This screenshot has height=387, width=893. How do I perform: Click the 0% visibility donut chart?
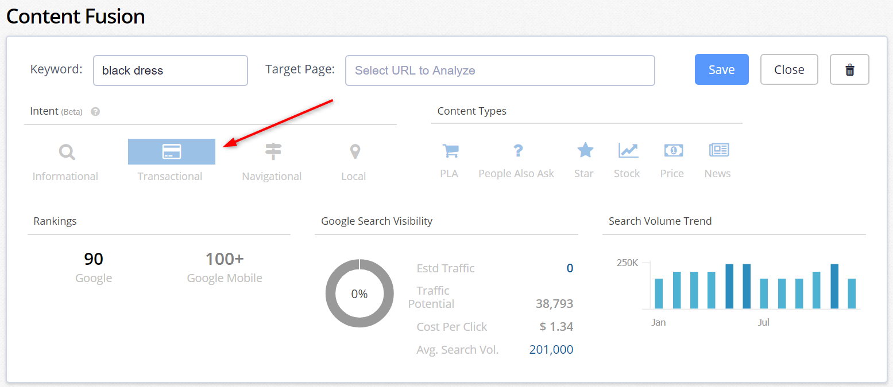(x=359, y=294)
